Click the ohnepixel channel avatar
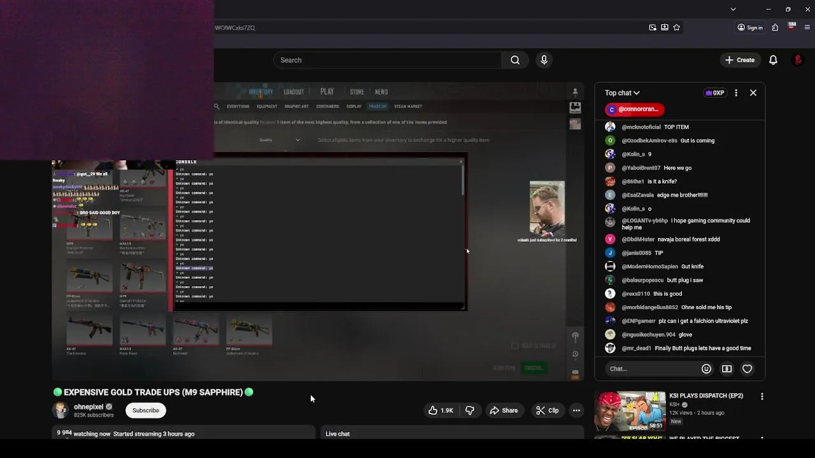 (60, 410)
